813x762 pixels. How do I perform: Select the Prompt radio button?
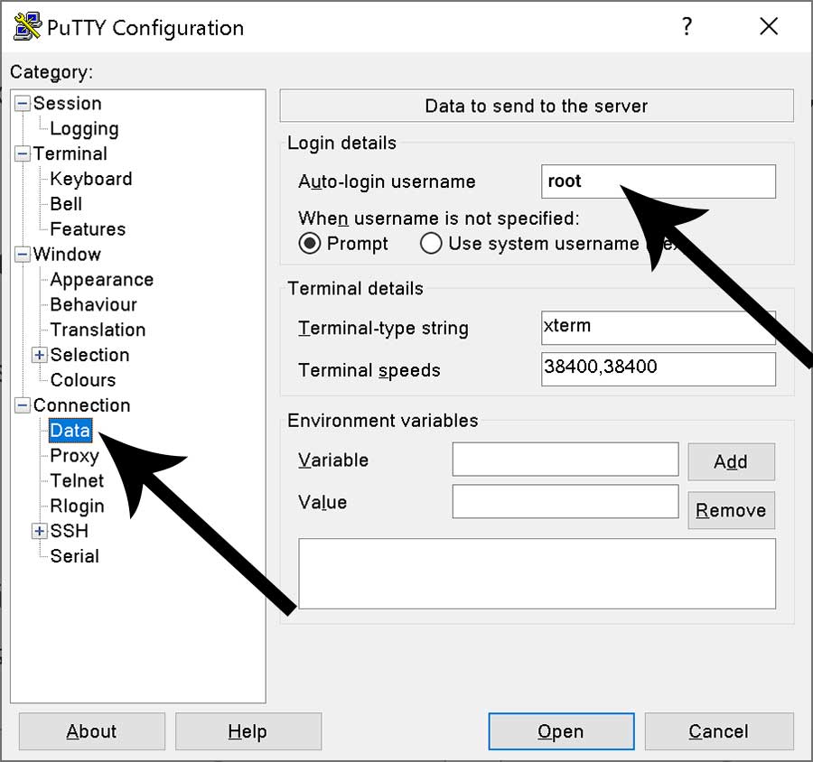pos(310,244)
